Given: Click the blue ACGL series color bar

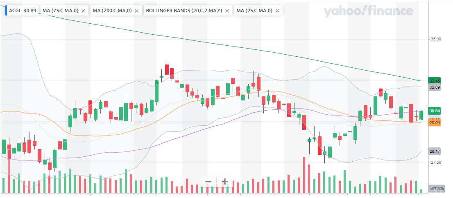Looking at the screenshot, I should click(x=6, y=11).
